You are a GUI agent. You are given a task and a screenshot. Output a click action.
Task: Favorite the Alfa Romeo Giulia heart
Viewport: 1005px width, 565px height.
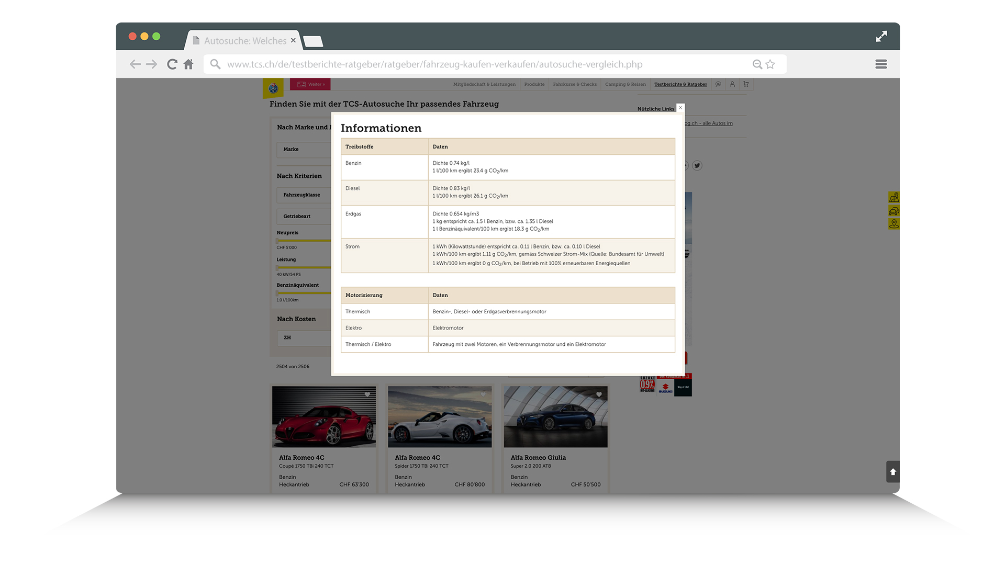599,395
